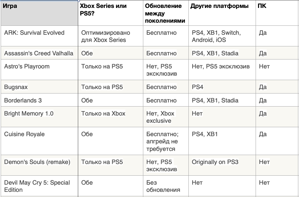Select the 'Другие платформы' header cell
The width and height of the screenshot is (299, 197).
(219, 6)
